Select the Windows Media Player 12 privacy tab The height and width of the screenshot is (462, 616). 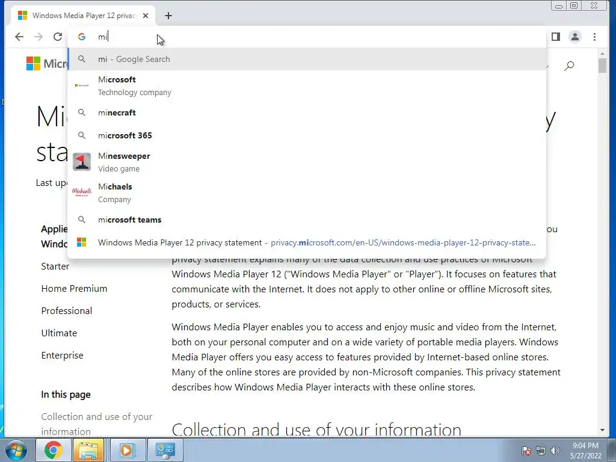tap(83, 16)
